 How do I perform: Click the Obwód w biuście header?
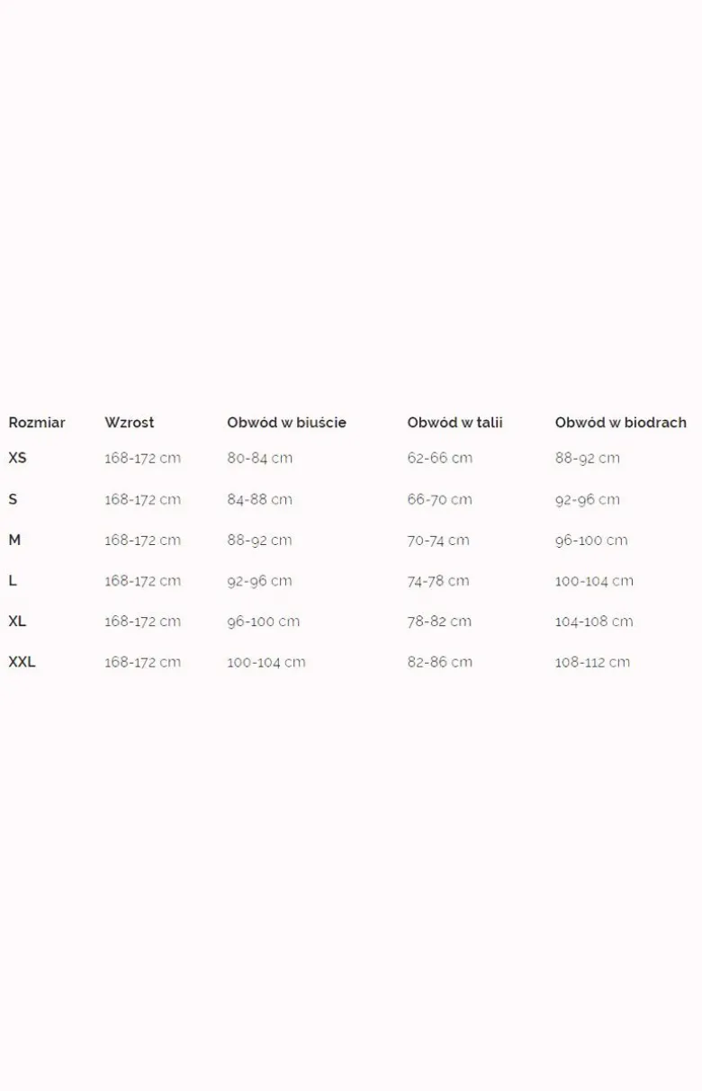pyautogui.click(x=286, y=423)
